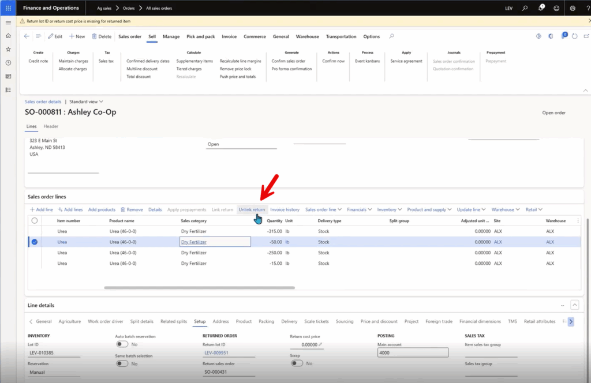Open Workspaces icon in sidebar

[x=8, y=77]
